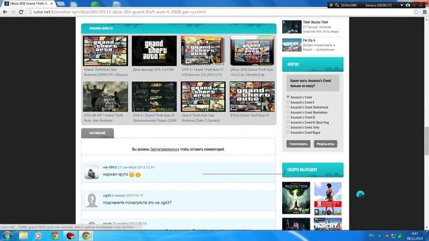This screenshot has width=429, height=241.
Task: Select the Assassin's Creed II option
Action: pyautogui.click(x=288, y=102)
